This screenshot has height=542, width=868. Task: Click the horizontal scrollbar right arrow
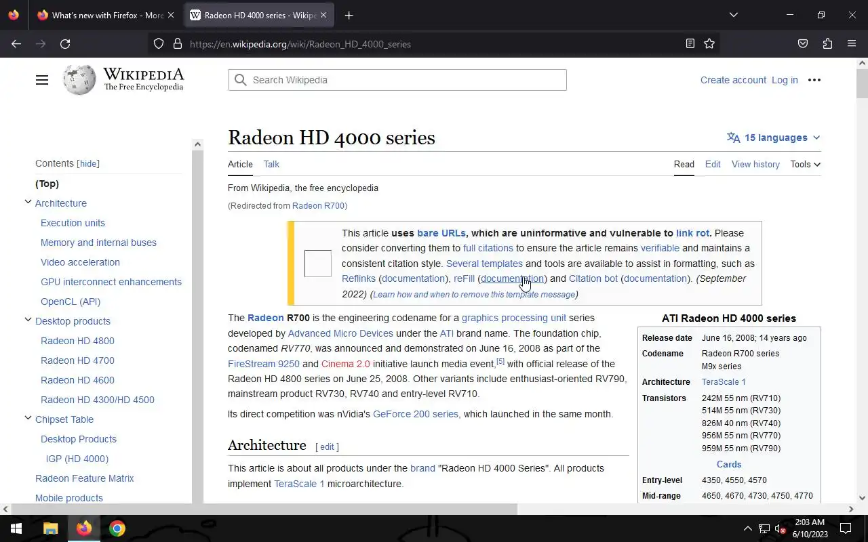(851, 509)
